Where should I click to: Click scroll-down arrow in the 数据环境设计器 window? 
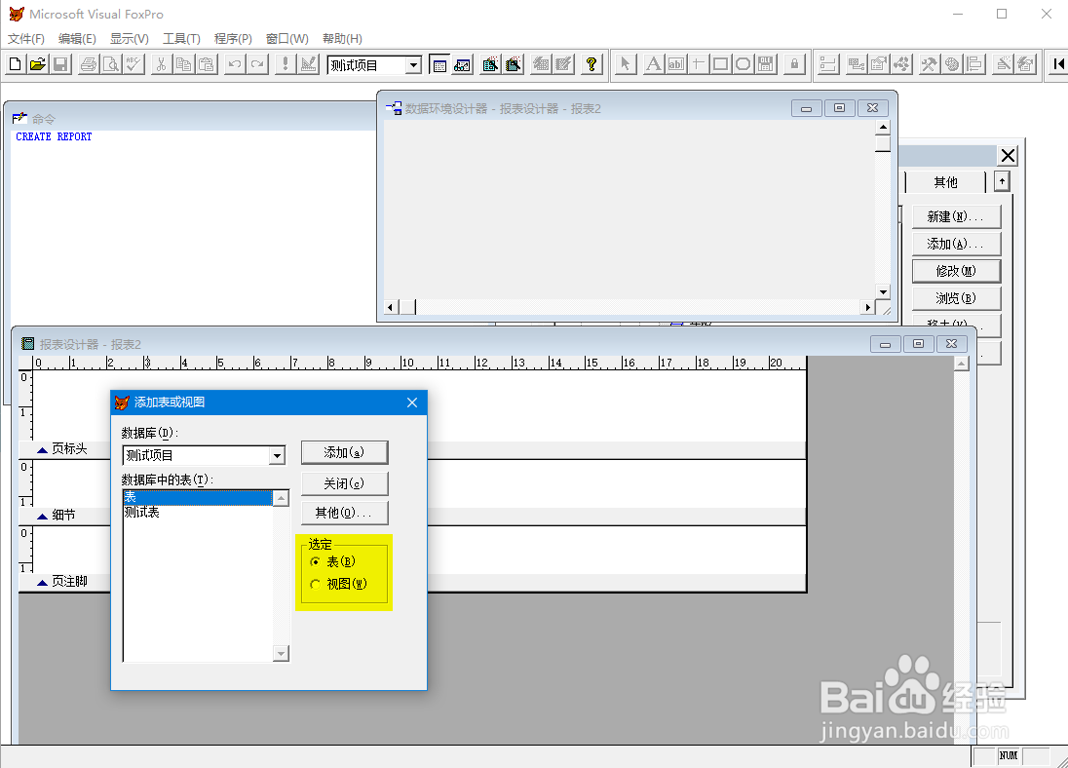click(x=883, y=291)
